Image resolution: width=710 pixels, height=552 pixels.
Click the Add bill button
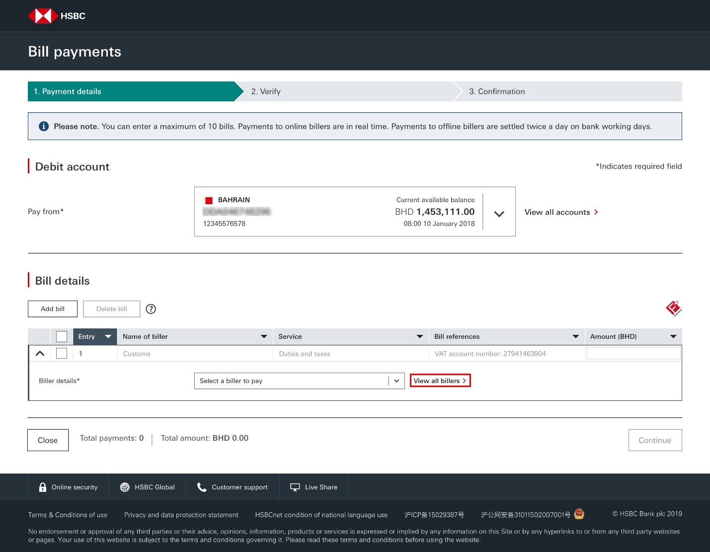tap(53, 309)
